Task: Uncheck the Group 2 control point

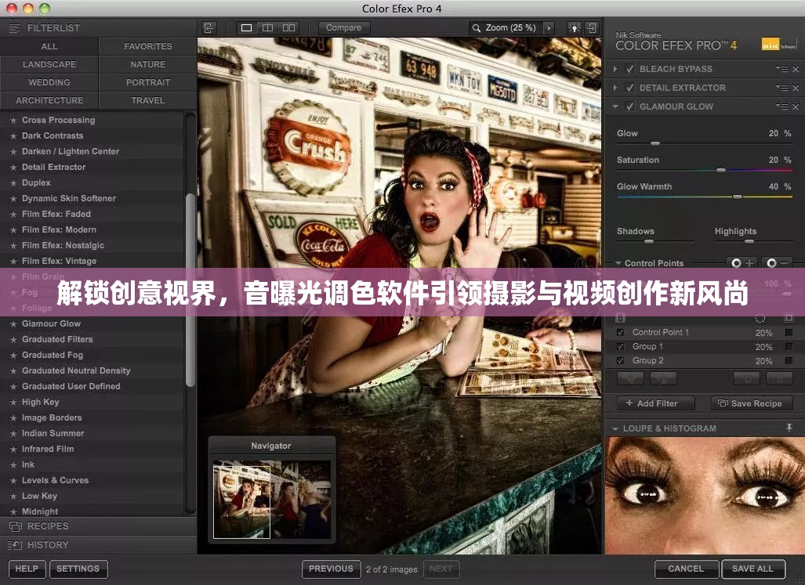Action: (x=621, y=360)
